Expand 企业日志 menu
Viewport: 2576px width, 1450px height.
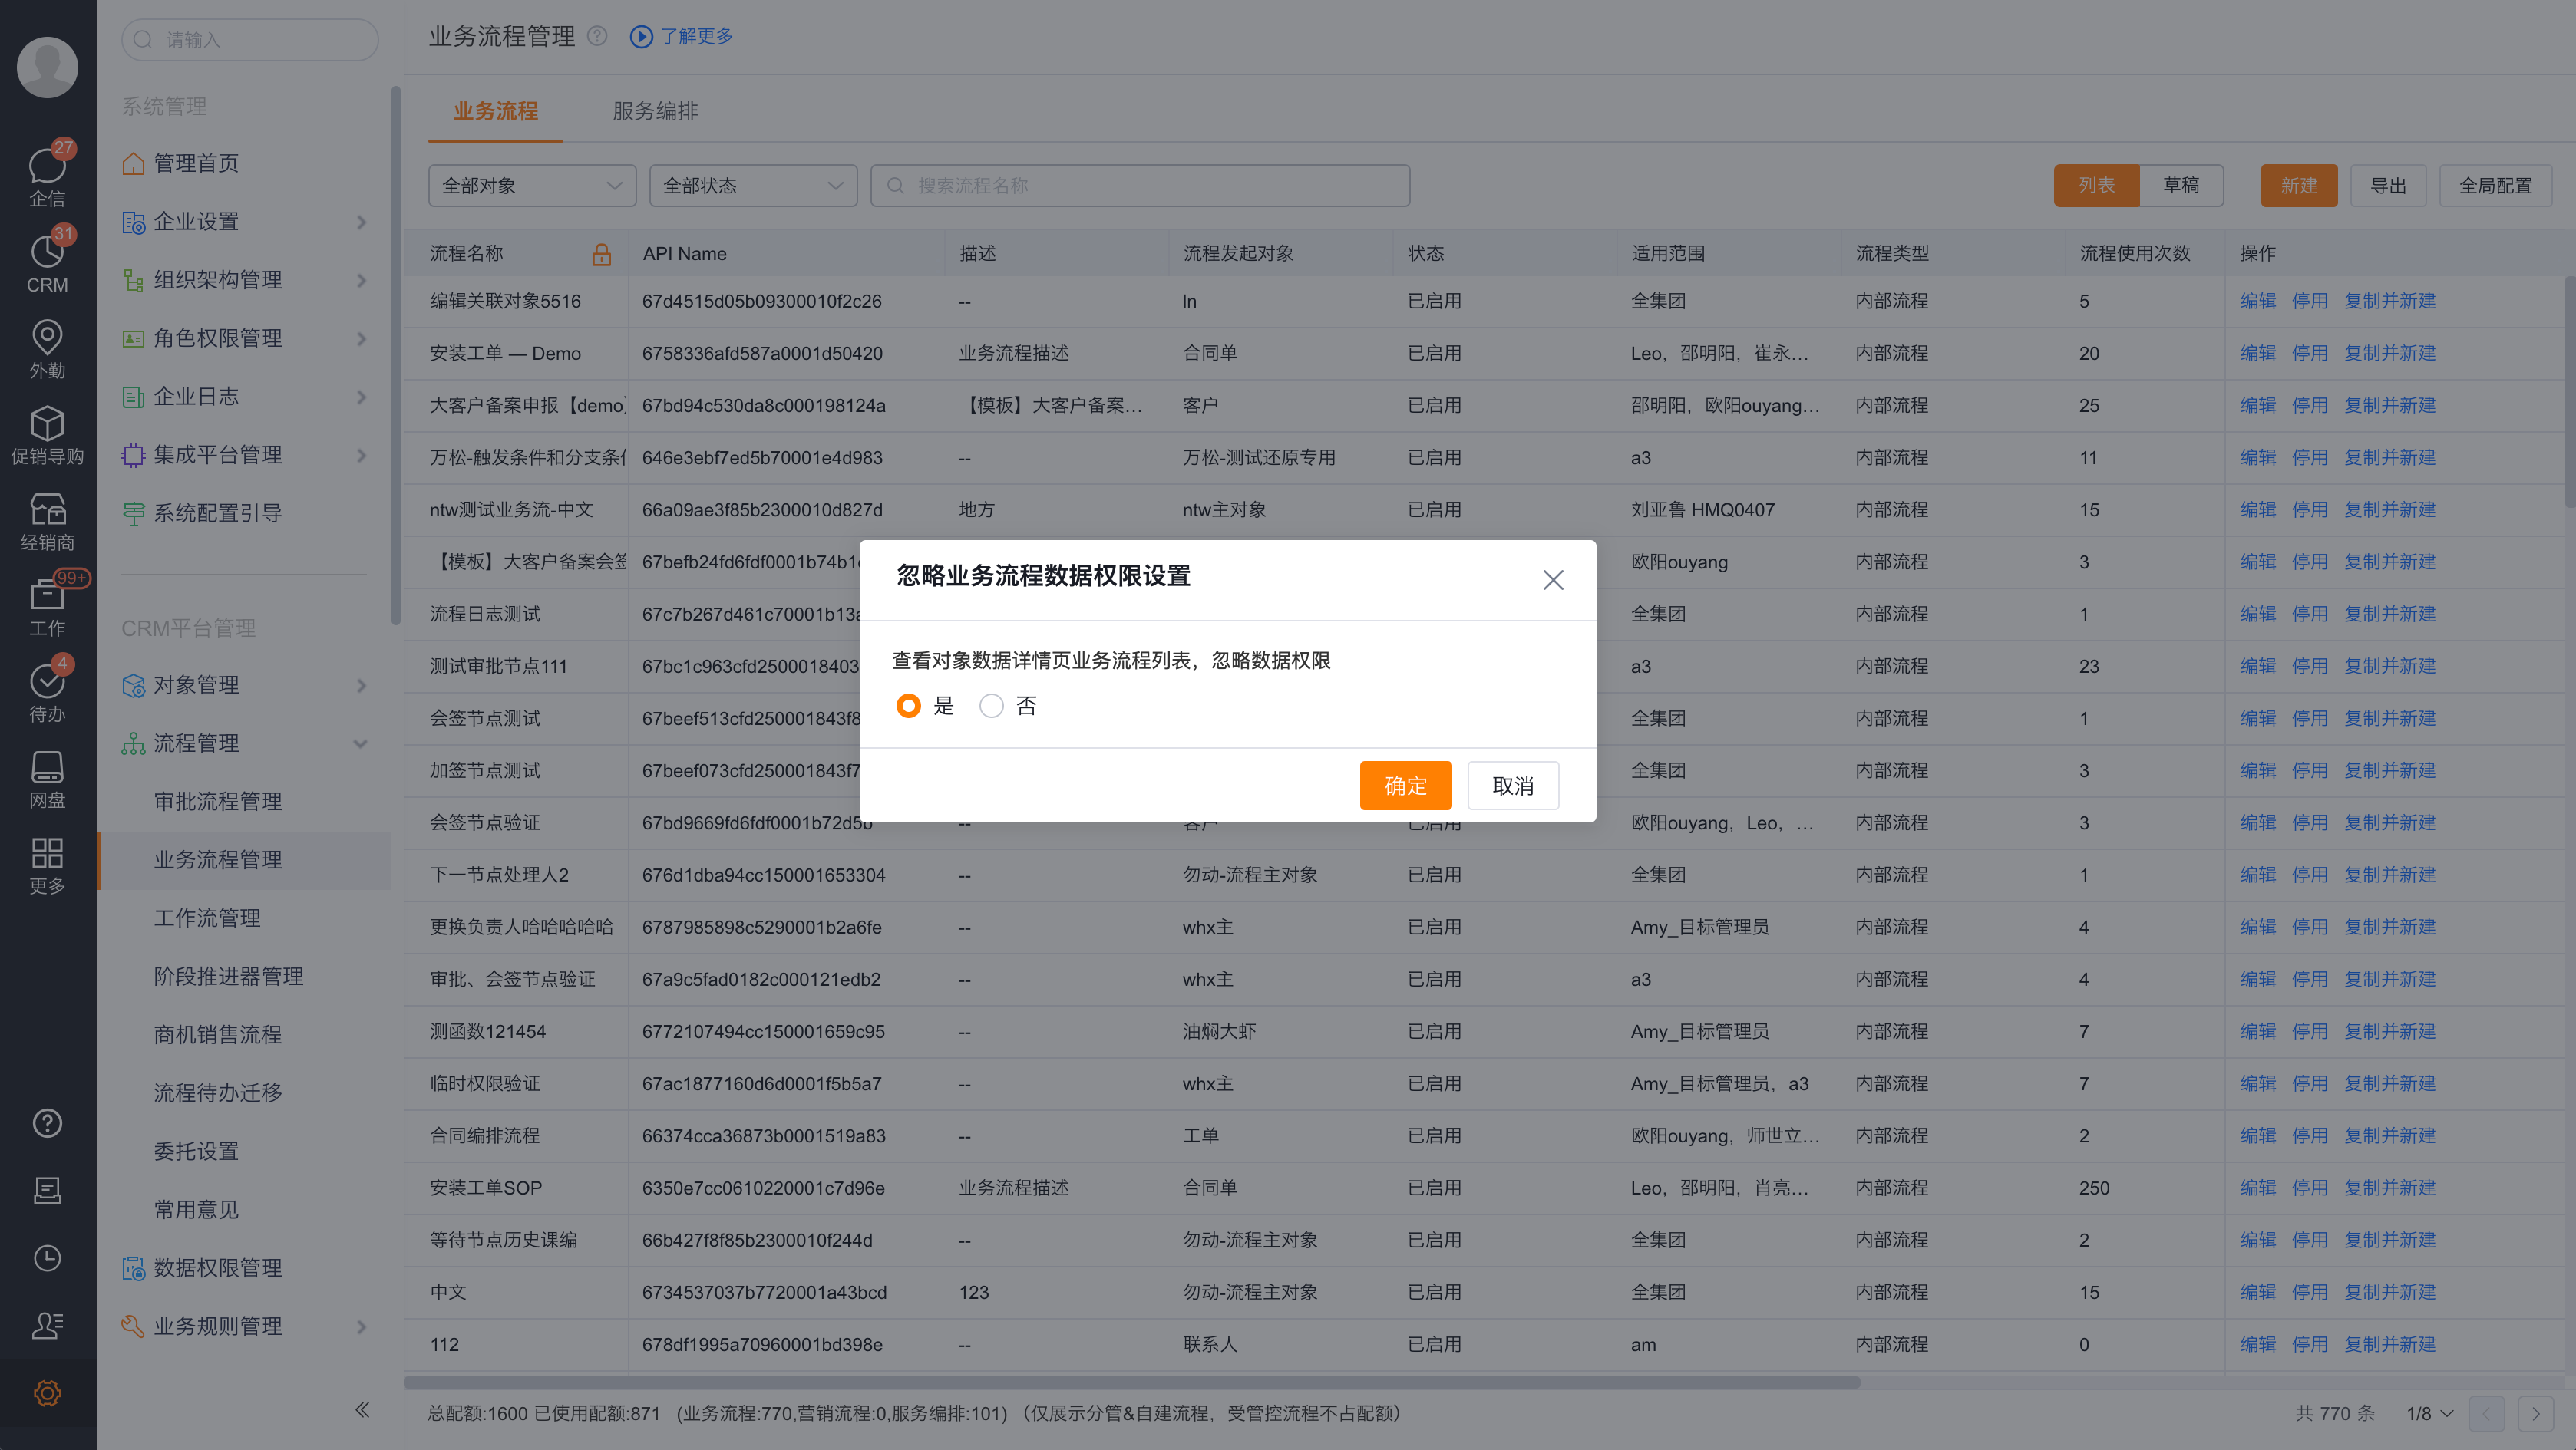pos(361,397)
